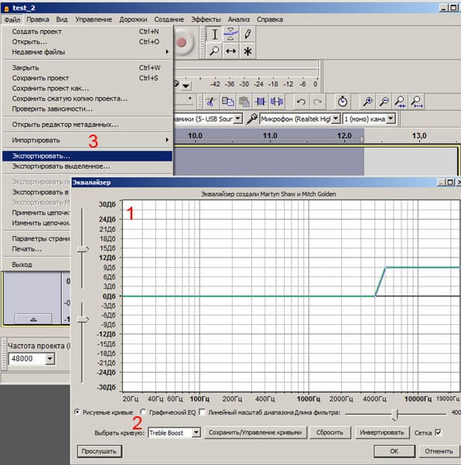Click the Cut scissors icon
The image size is (461, 465).
(x=210, y=101)
